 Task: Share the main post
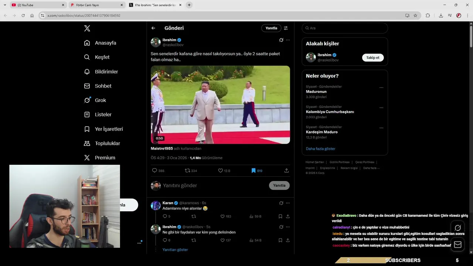(x=286, y=171)
